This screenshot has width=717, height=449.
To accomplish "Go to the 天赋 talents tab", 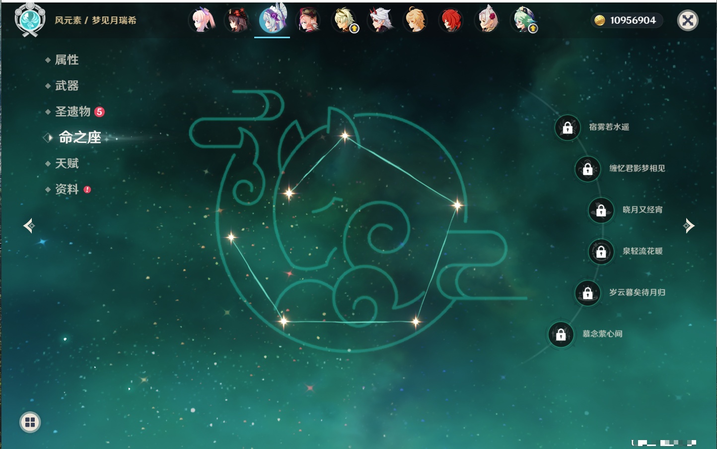I will point(67,163).
